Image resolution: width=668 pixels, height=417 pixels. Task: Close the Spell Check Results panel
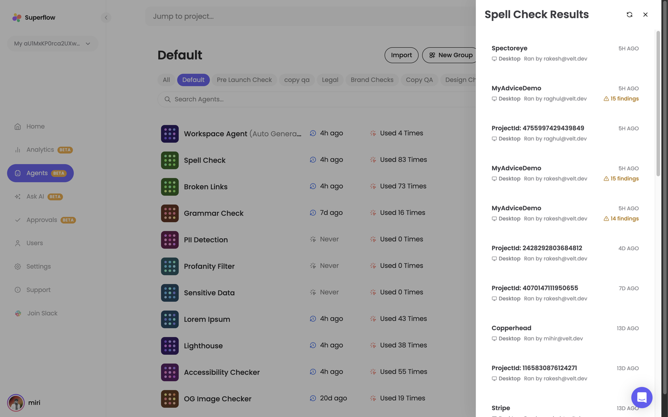(x=645, y=15)
